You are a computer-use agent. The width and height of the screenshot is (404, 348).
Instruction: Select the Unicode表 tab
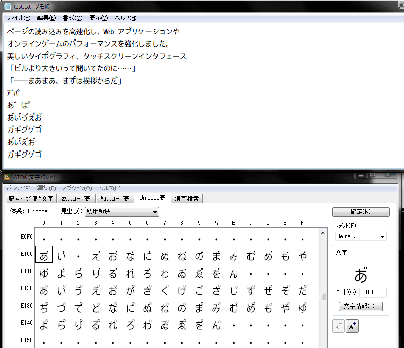[x=152, y=198]
